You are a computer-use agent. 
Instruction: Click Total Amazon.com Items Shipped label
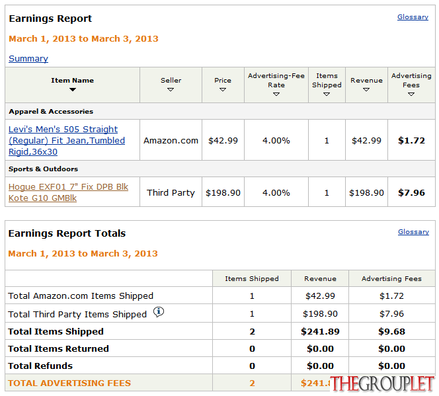(x=81, y=296)
